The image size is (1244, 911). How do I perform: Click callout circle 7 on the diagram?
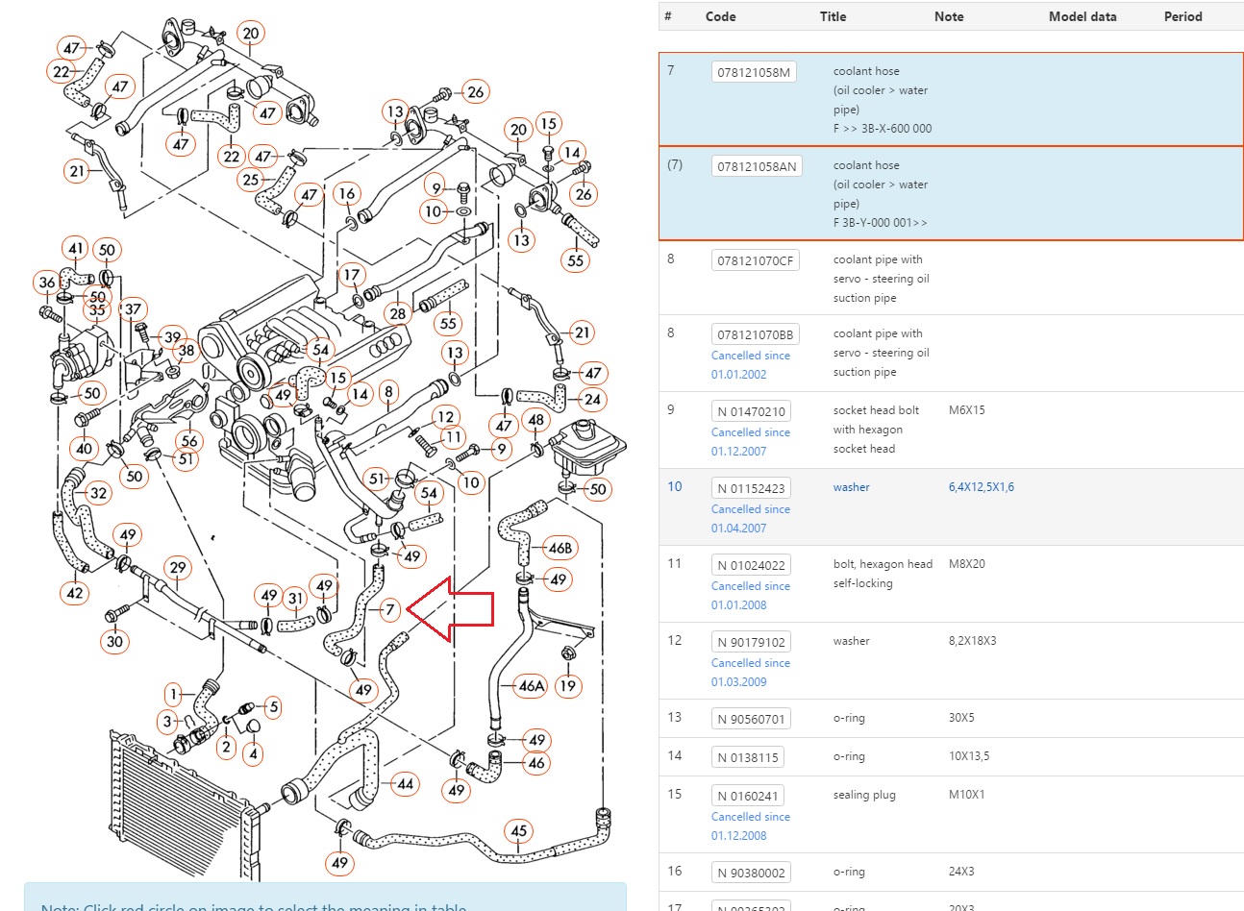(x=389, y=609)
